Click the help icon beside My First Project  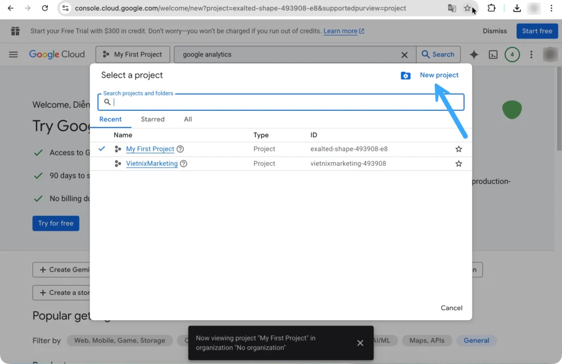pyautogui.click(x=180, y=149)
